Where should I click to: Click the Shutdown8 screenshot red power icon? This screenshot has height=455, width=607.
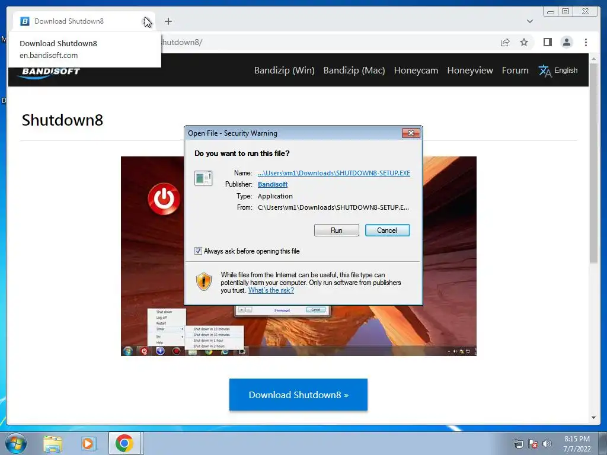(164, 199)
